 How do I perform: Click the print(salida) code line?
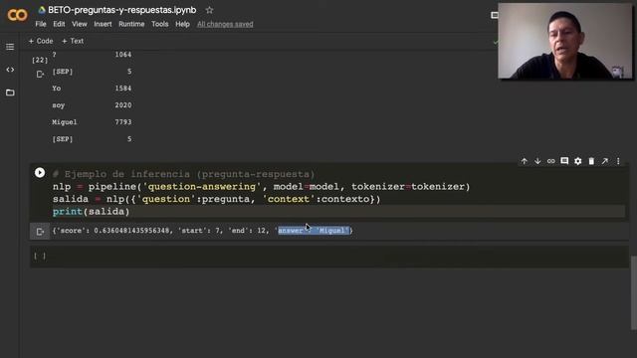pyautogui.click(x=91, y=212)
